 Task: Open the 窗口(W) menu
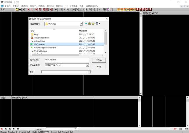(x=50, y=6)
